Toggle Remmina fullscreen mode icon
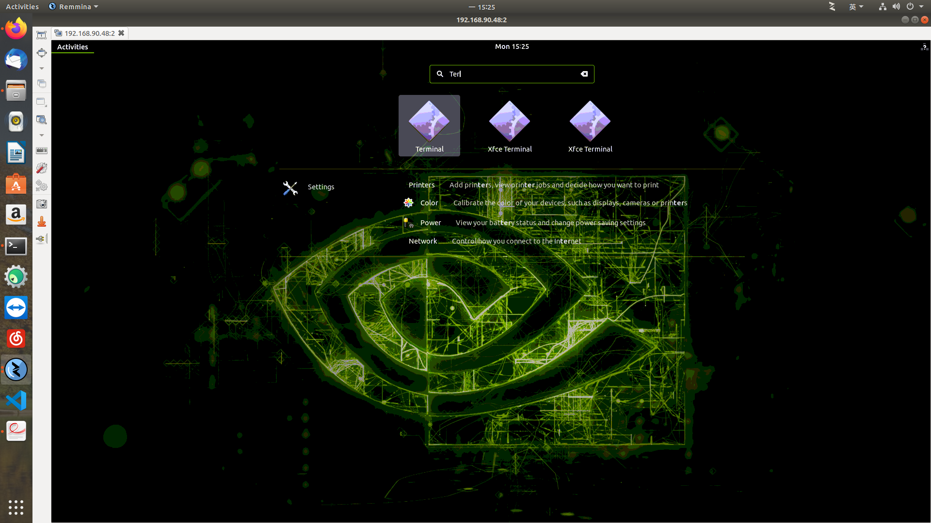The width and height of the screenshot is (931, 523). click(42, 52)
